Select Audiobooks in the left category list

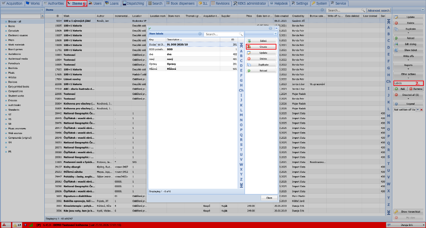pos(14,54)
